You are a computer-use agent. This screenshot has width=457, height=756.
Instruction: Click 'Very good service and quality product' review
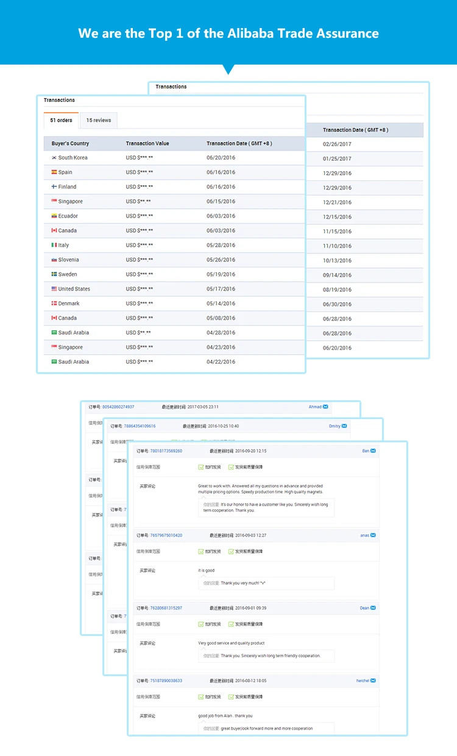(232, 643)
